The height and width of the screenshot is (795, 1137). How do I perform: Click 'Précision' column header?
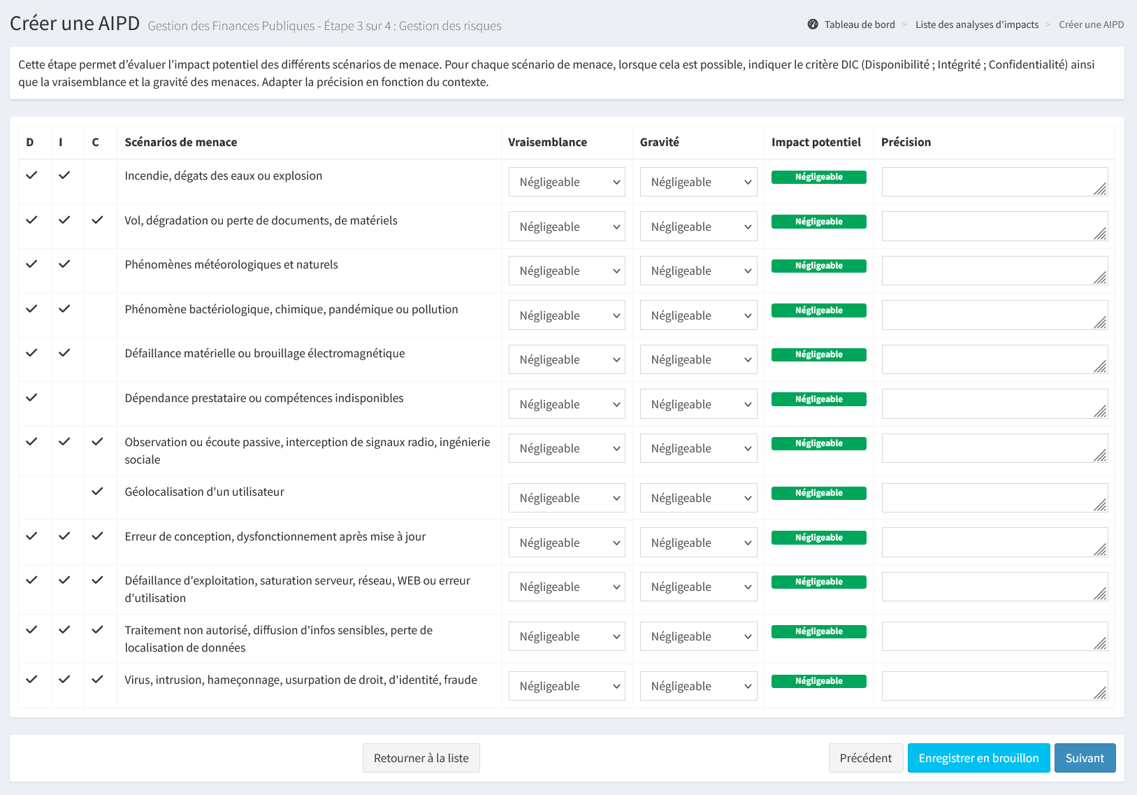(x=906, y=142)
